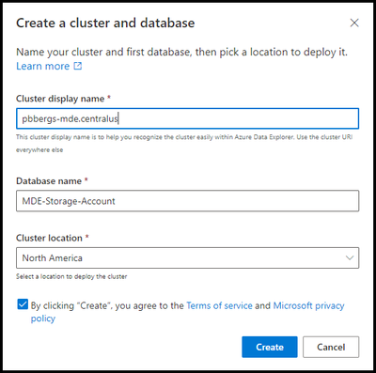Cancel the cluster creation
The width and height of the screenshot is (376, 373).
(331, 347)
